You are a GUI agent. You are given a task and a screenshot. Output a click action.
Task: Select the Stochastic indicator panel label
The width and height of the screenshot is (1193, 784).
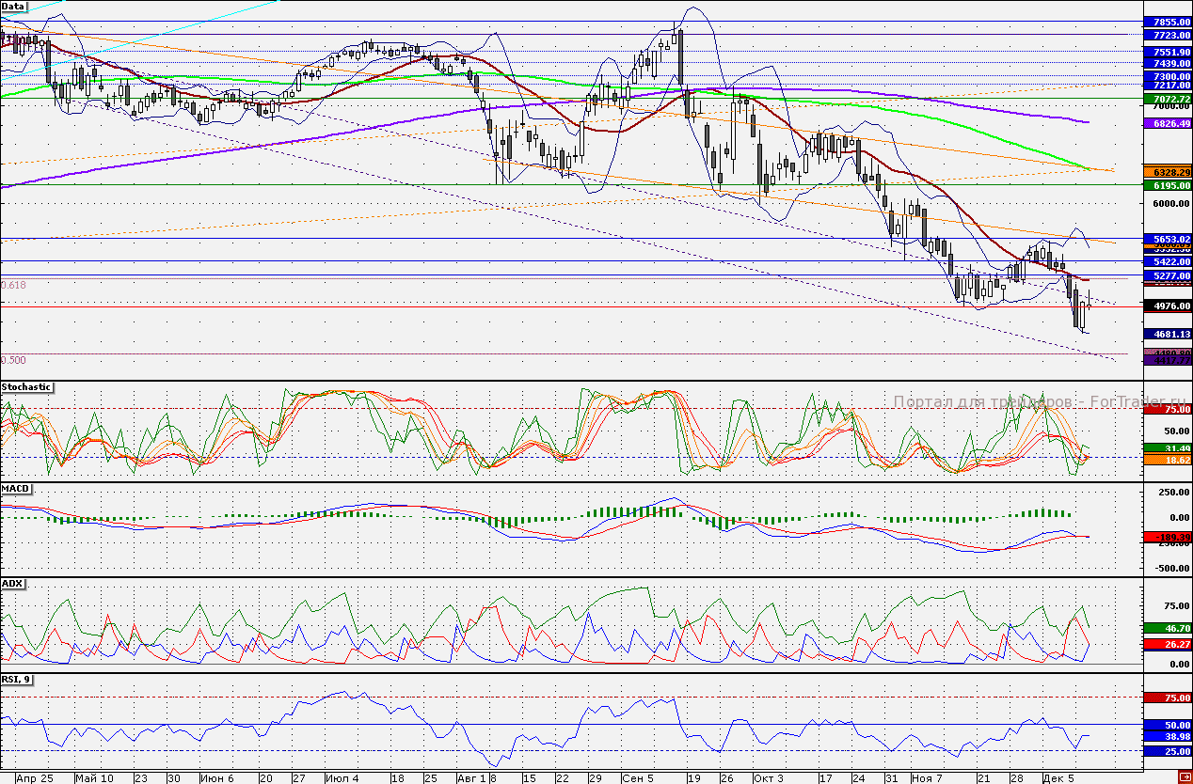pos(26,387)
